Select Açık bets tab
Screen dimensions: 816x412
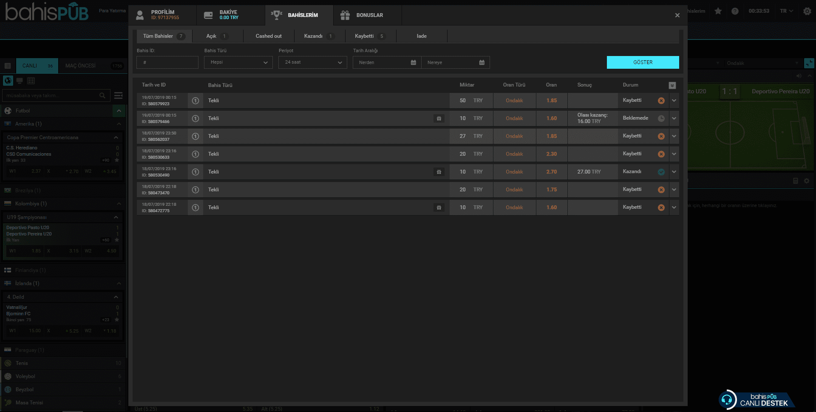tap(218, 36)
